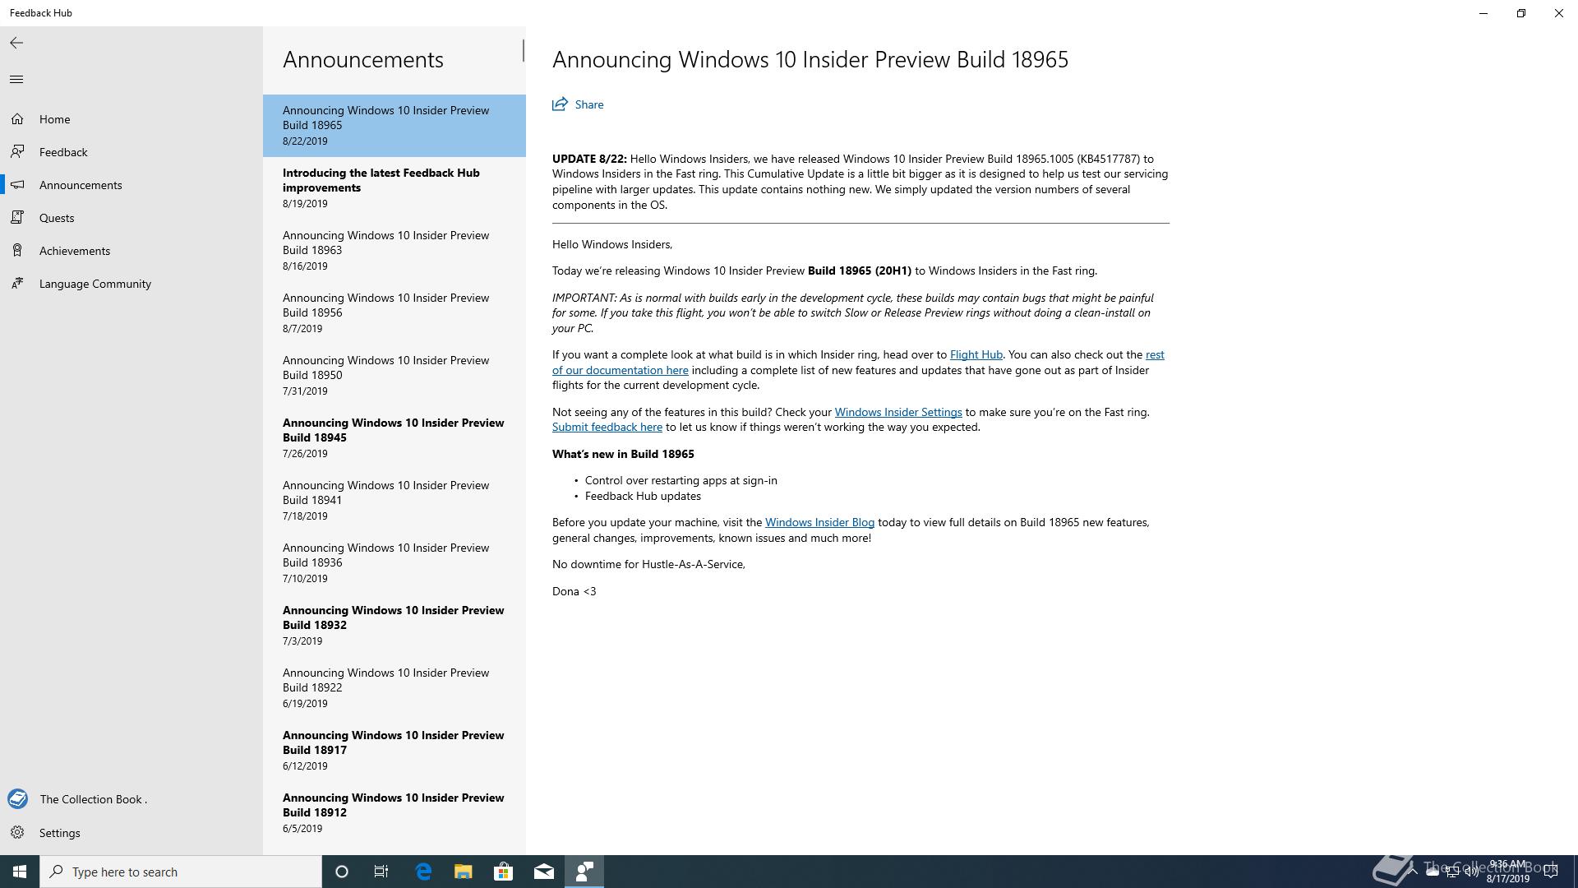Open Windows Insider Settings link

tap(897, 412)
